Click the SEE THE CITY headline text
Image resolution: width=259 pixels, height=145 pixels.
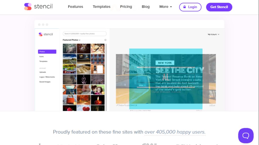tap(180, 70)
